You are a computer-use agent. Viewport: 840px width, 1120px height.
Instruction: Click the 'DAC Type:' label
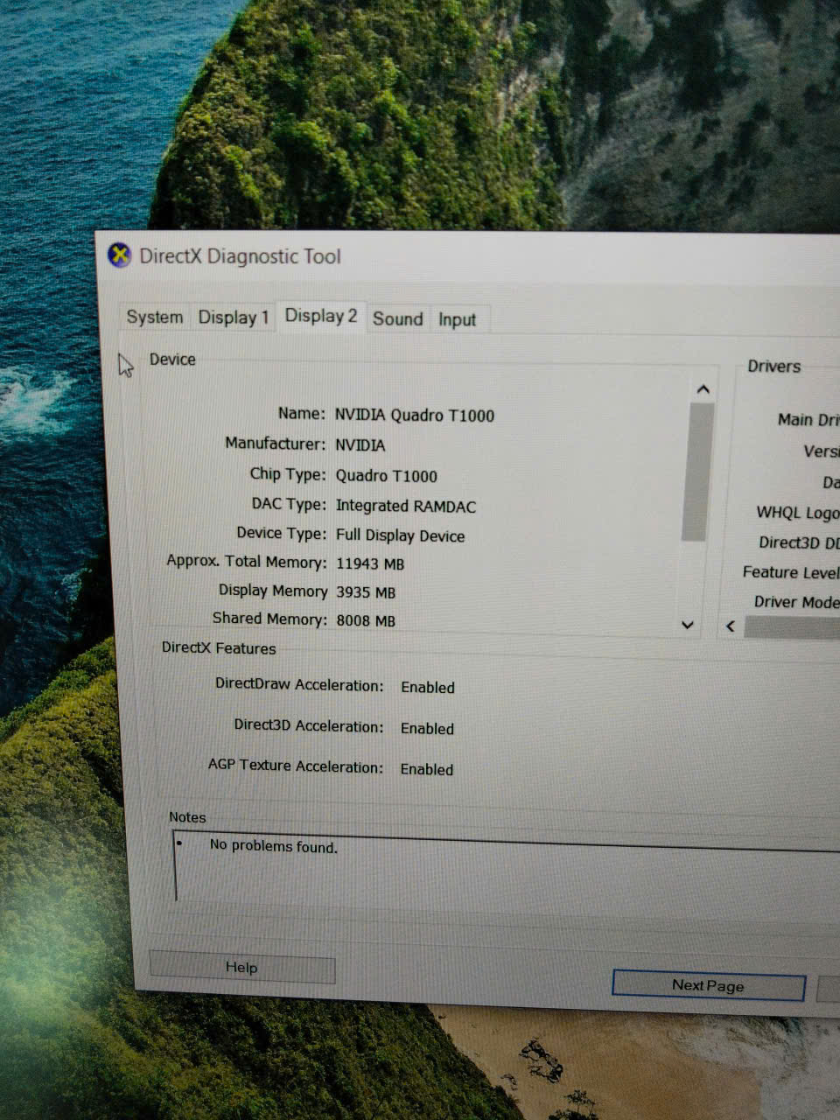click(289, 504)
